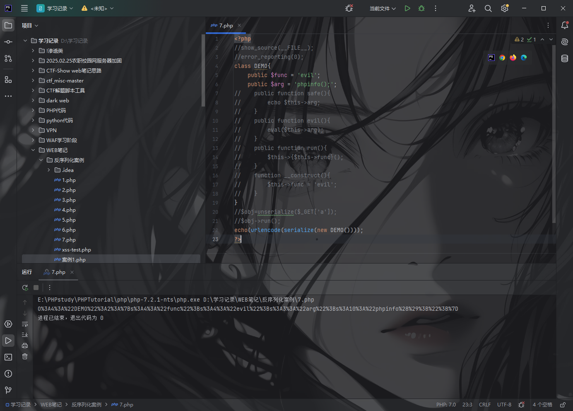Expand the dark web folder

coord(33,100)
